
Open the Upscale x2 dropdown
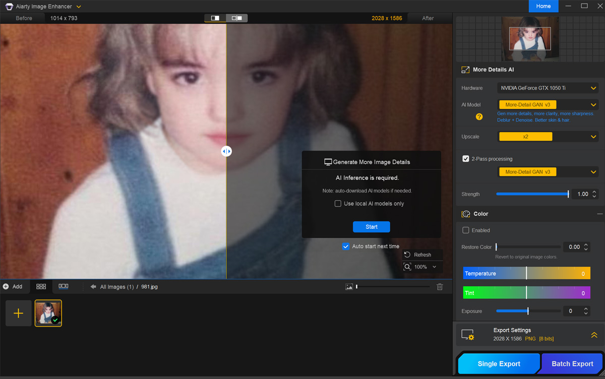[x=548, y=137]
